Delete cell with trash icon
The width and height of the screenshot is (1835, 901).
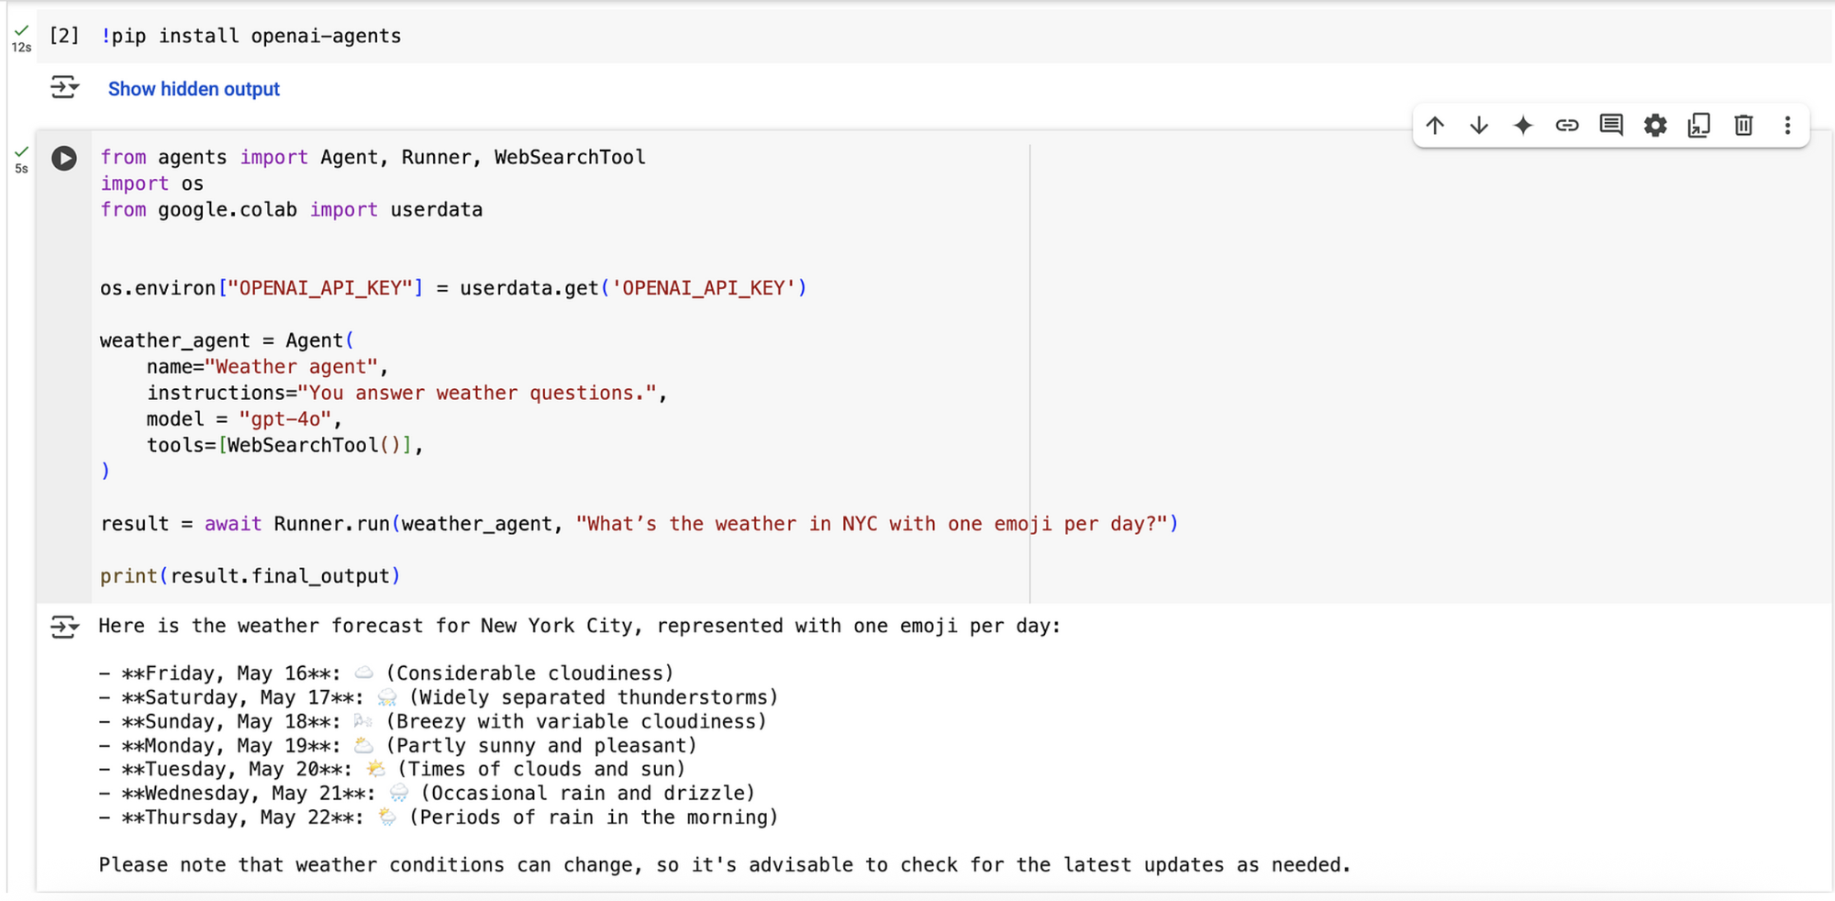point(1743,125)
